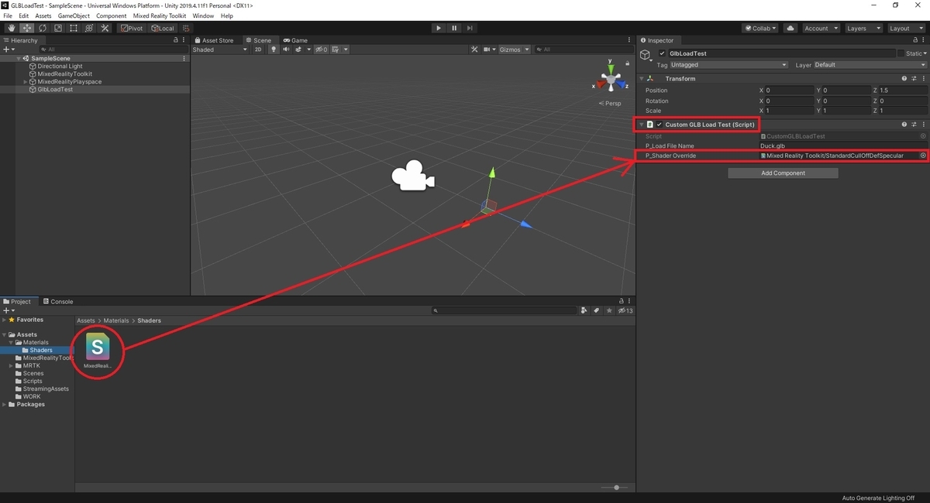Select MixedRealityToolkit object in Hierarchy
Screen dimensions: 930x503
64,74
